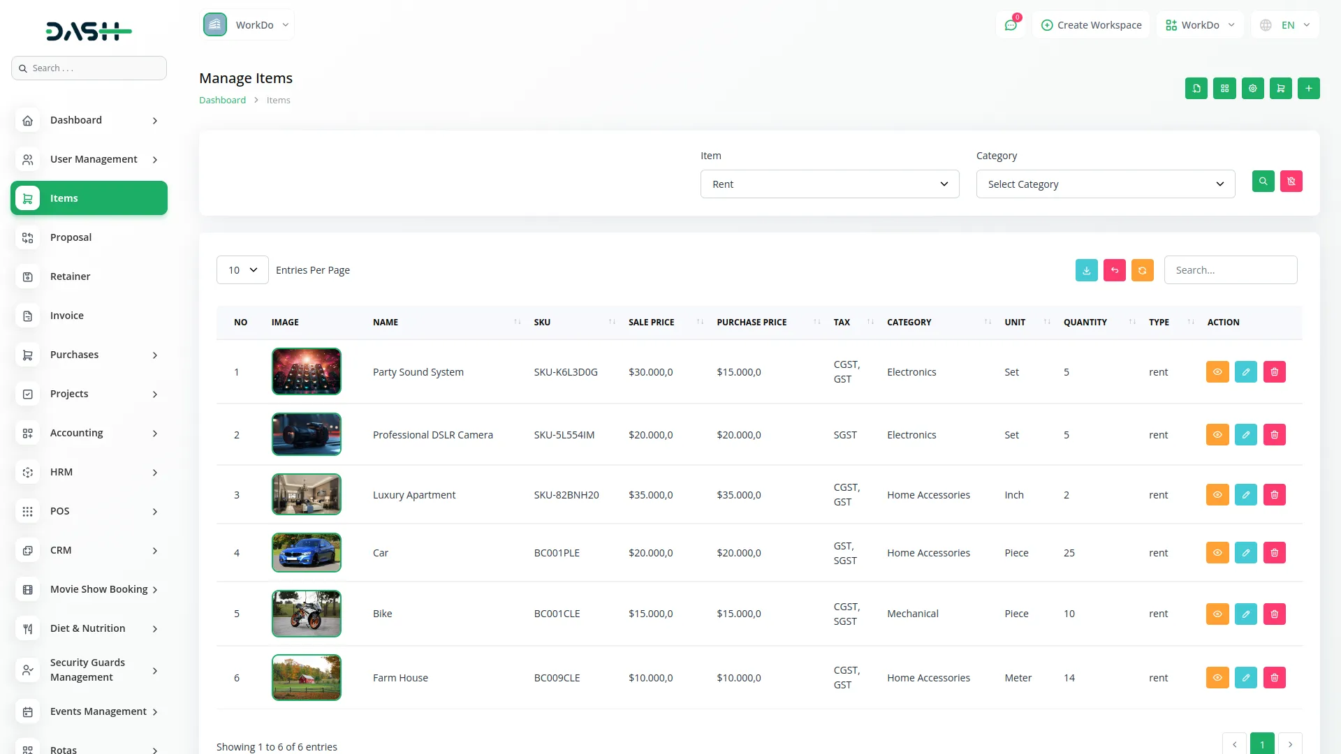
Task: Open the edit pencil icon for Luxury Apartment
Action: pyautogui.click(x=1246, y=494)
